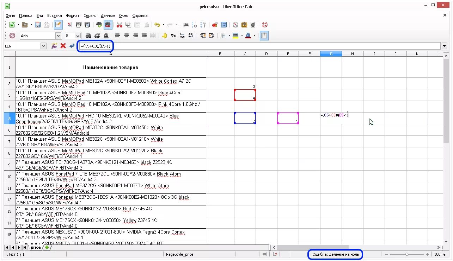
Task: Open the Формат menu
Action: pyautogui.click(x=73, y=15)
